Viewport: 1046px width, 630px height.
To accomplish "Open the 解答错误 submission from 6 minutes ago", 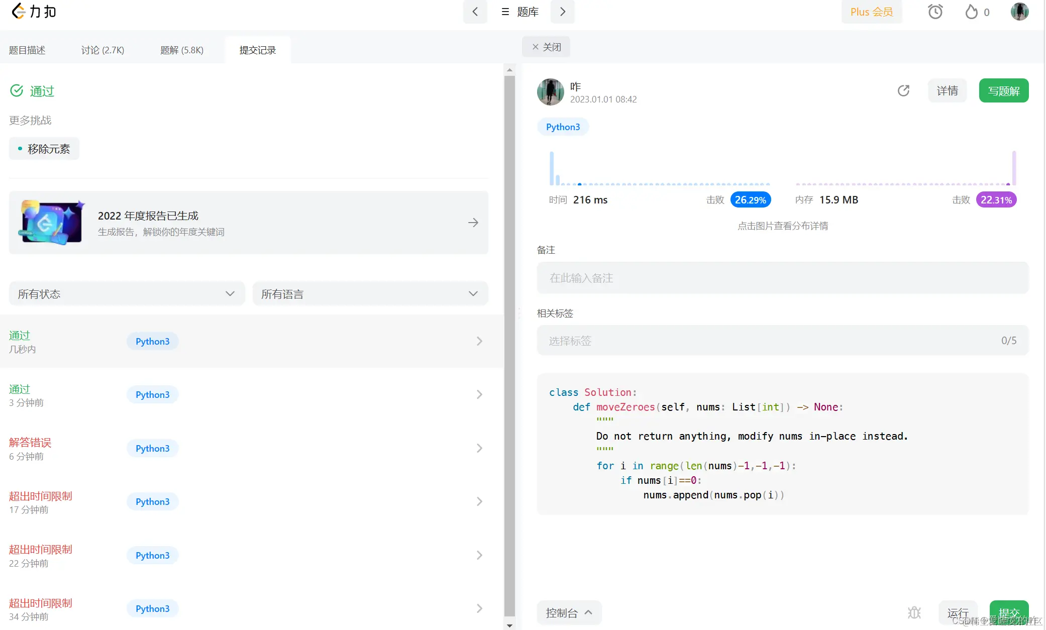I will [x=246, y=448].
